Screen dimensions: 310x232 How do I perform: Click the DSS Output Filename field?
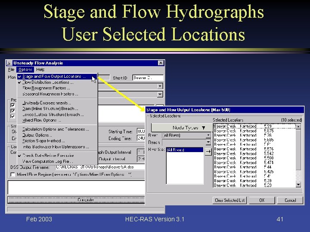point(100,167)
